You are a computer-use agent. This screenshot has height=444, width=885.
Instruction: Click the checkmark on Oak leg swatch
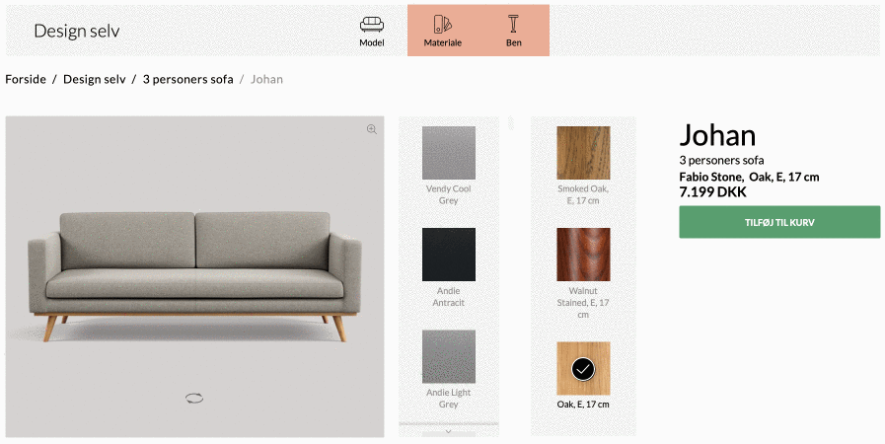pyautogui.click(x=583, y=369)
